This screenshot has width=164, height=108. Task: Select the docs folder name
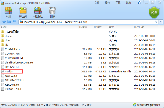pyautogui.click(x=8, y=40)
